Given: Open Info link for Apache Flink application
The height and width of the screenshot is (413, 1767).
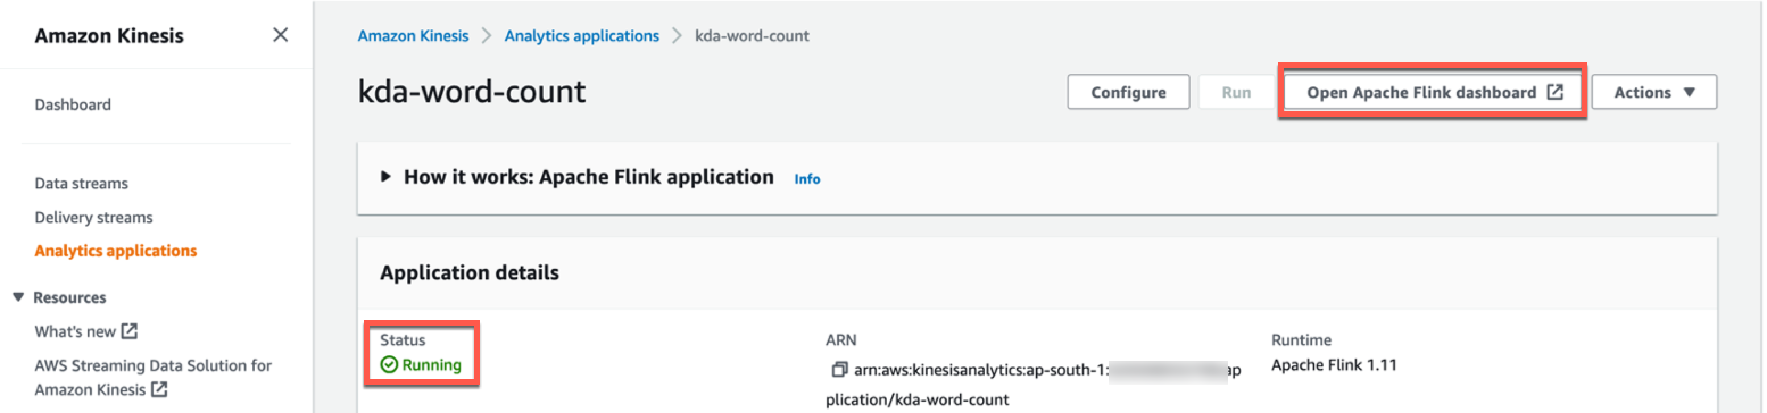Looking at the screenshot, I should tap(807, 179).
